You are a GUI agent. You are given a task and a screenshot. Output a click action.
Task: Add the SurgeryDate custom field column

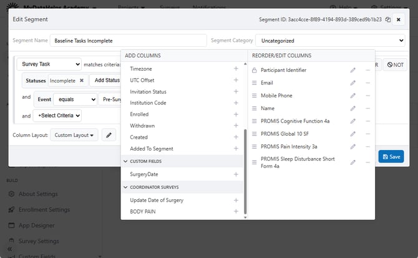tap(236, 174)
